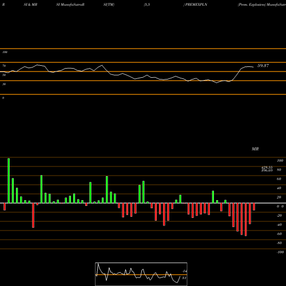Open the mini overview chart thumbnail
Image resolution: width=286 pixels, height=286 pixels.
click(x=141, y=274)
